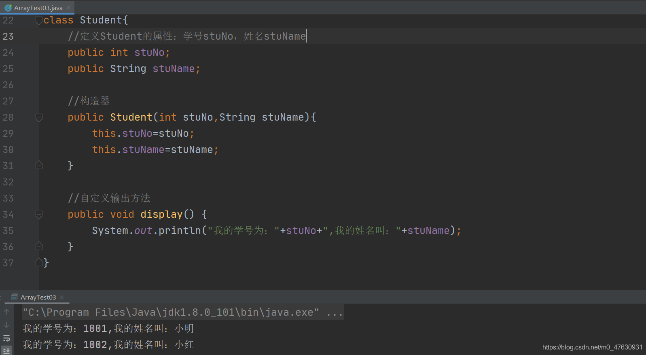This screenshot has height=355, width=646.
Task: Click console output line with 1001 小明
Action: [x=108, y=328]
